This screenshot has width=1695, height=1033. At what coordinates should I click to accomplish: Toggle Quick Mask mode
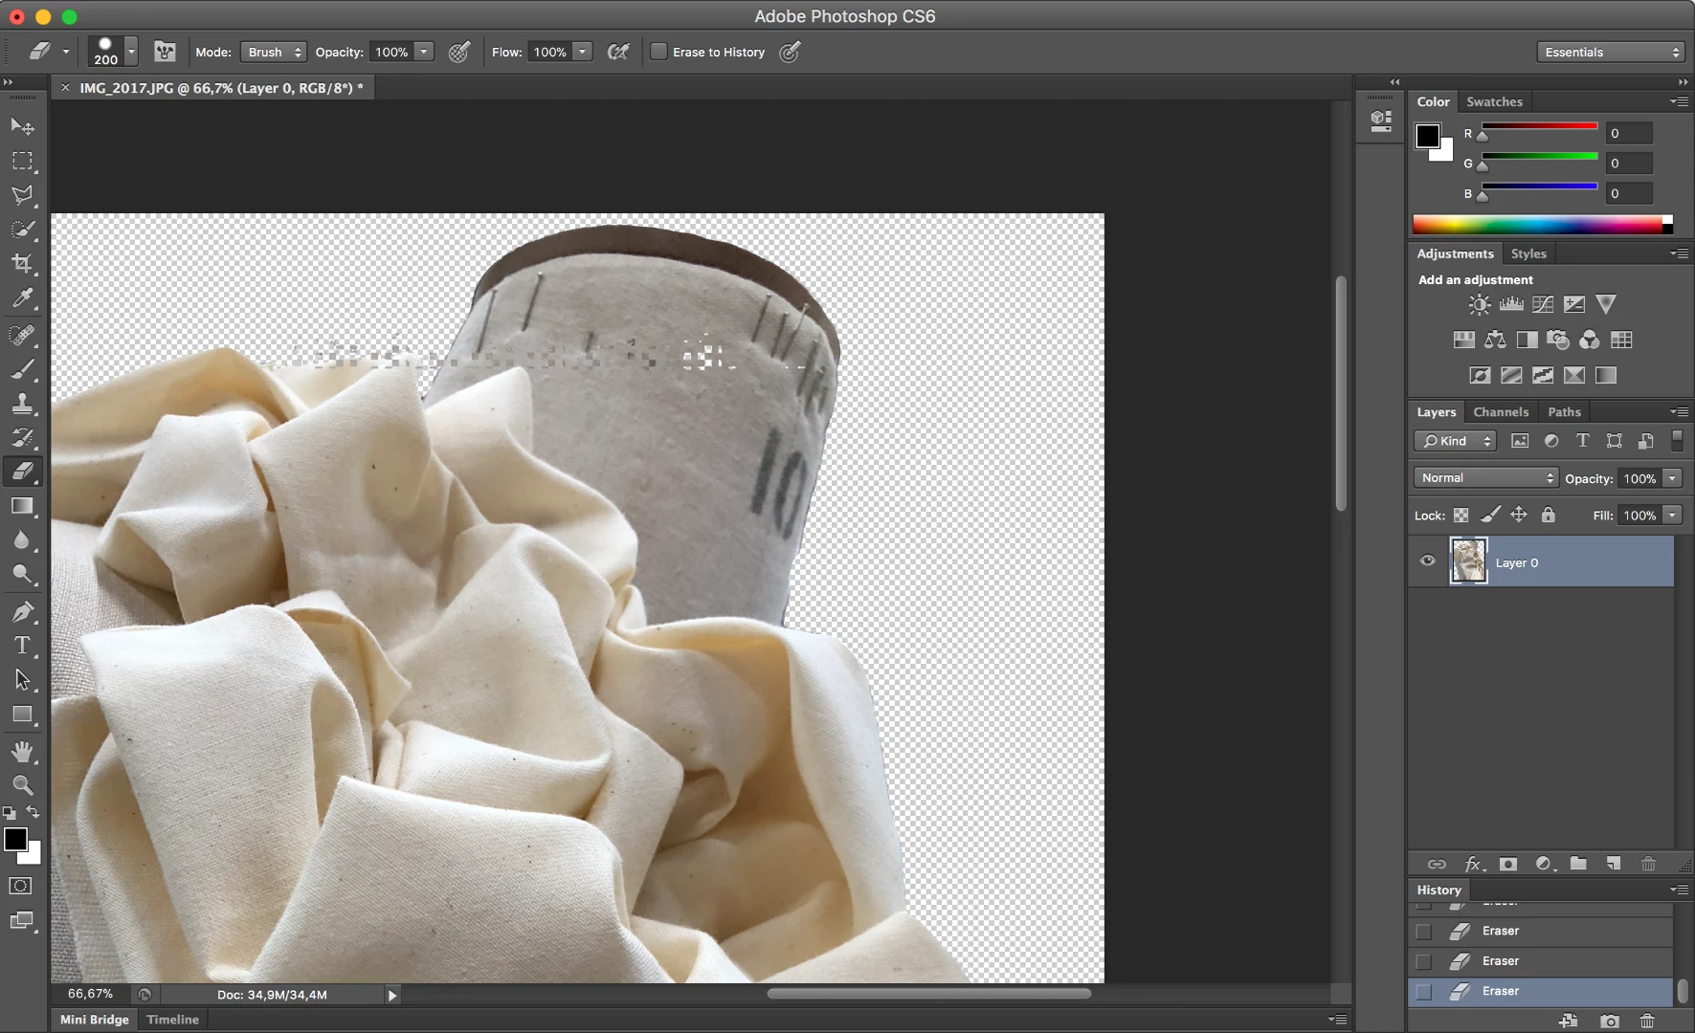(x=20, y=886)
